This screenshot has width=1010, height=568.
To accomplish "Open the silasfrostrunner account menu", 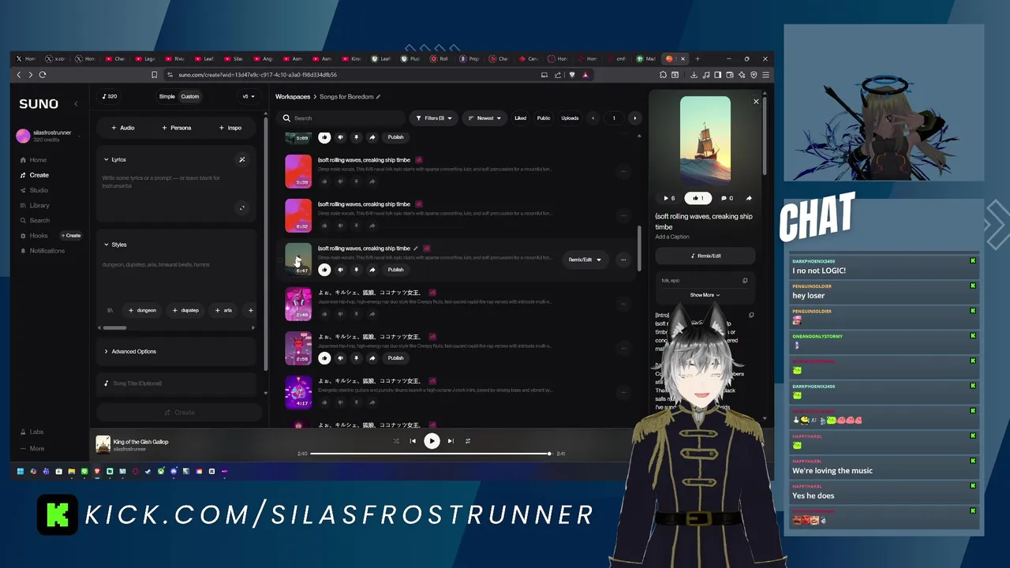I will [47, 136].
